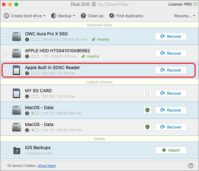Click the Healthy status of OWC Aura Pro X SSD
Image resolution: width=199 pixels, height=171 pixels.
tap(100, 40)
